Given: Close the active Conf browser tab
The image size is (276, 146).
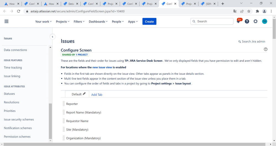Looking at the screenshot, I should (175, 4).
